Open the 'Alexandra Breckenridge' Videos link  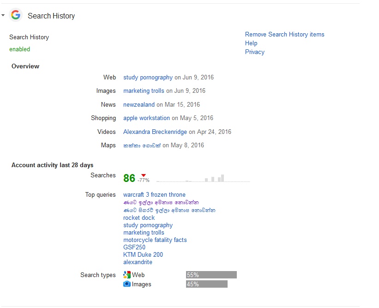(155, 132)
